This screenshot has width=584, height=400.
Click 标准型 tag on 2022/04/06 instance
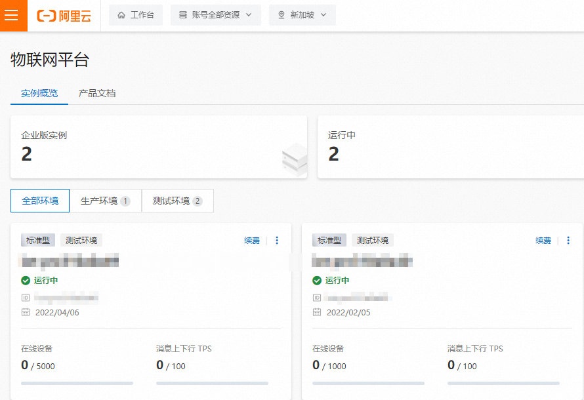[x=38, y=241]
